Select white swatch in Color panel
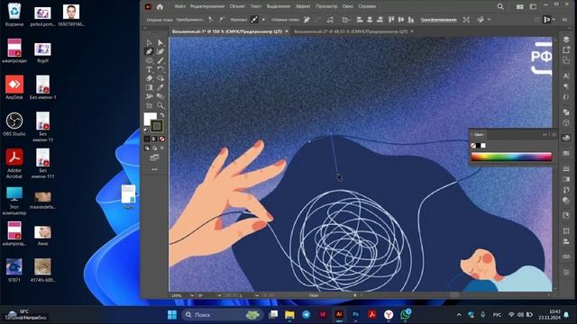577x324 pixels. (x=483, y=146)
